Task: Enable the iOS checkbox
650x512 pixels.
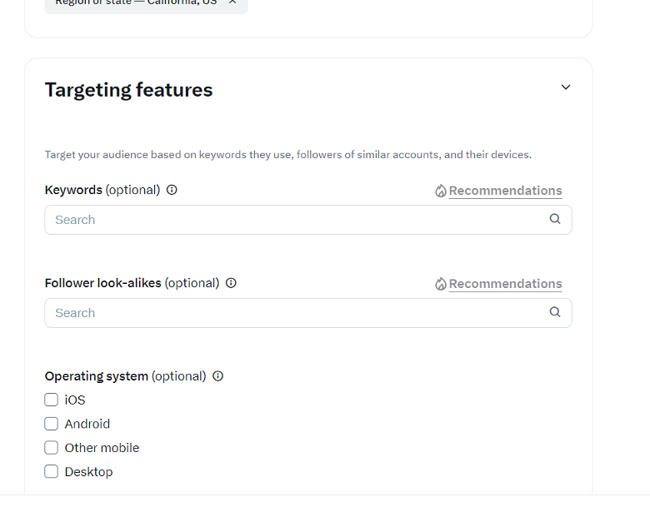Action: [x=52, y=400]
